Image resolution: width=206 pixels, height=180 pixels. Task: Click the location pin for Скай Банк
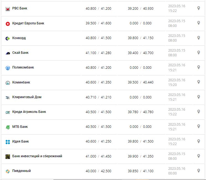(199, 52)
